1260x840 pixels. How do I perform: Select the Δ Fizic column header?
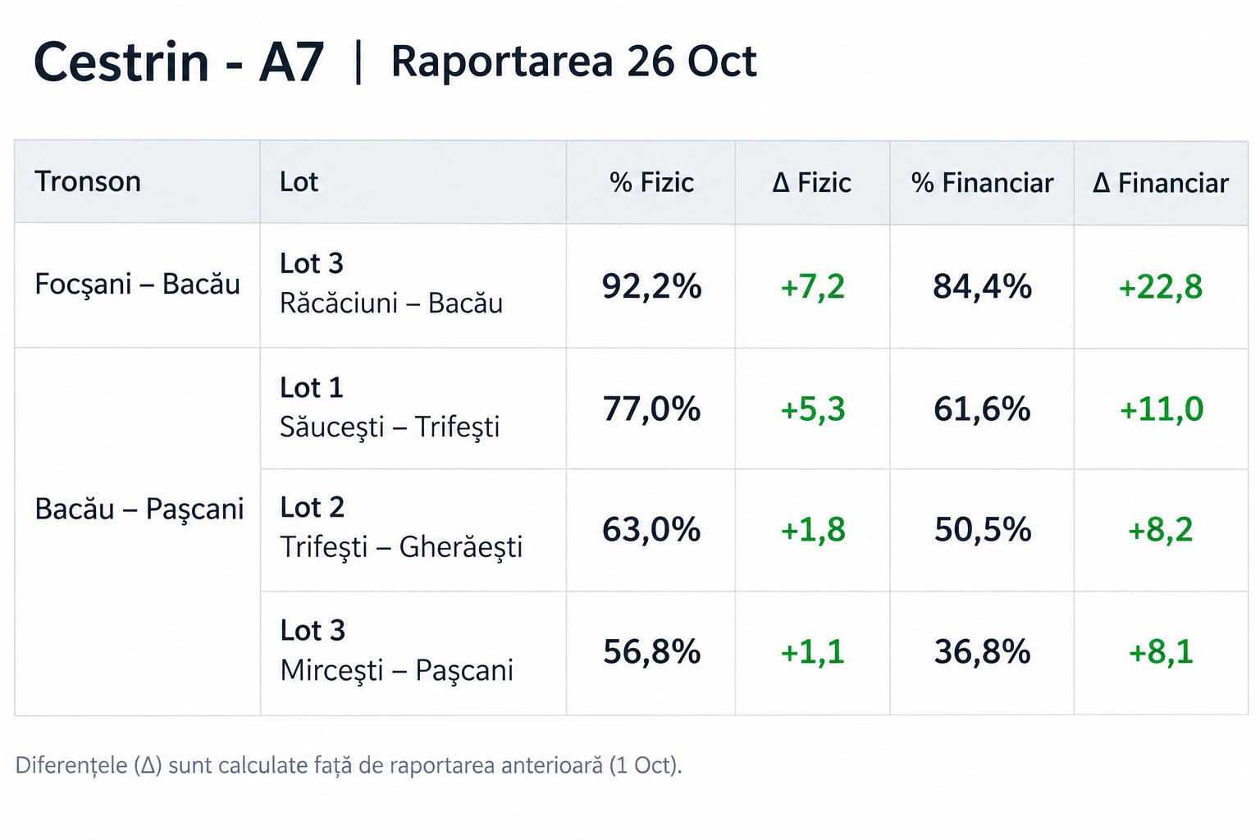[812, 182]
